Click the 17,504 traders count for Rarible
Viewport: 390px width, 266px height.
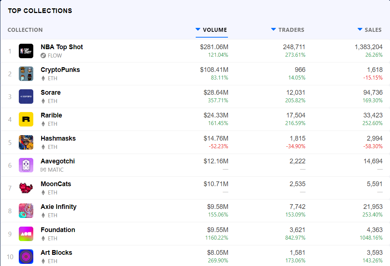(296, 115)
